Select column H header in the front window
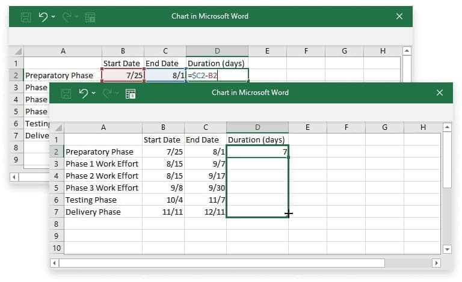Viewport: 462px width, 282px height. click(423, 127)
